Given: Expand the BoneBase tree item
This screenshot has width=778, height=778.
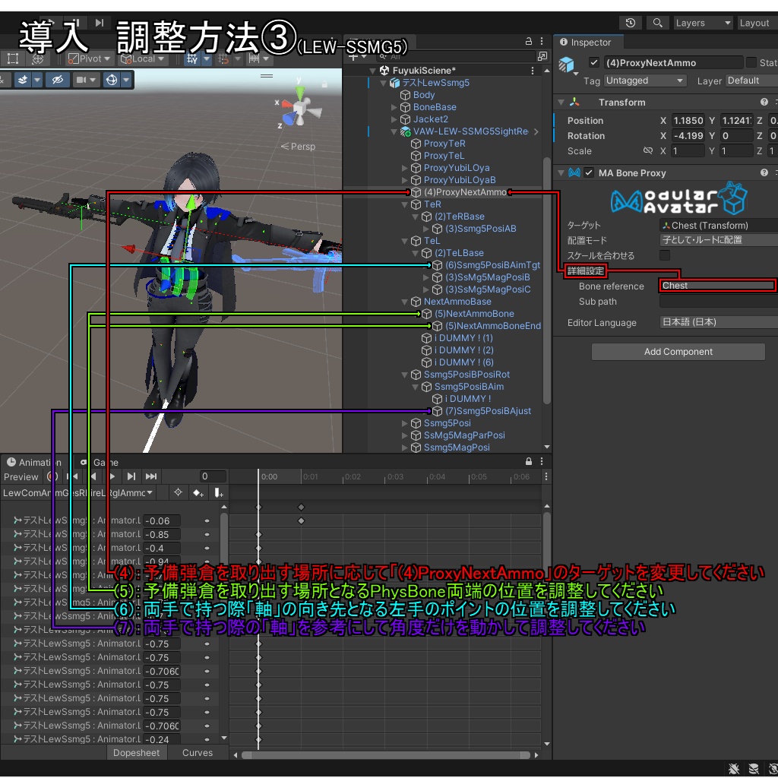Looking at the screenshot, I should (394, 107).
